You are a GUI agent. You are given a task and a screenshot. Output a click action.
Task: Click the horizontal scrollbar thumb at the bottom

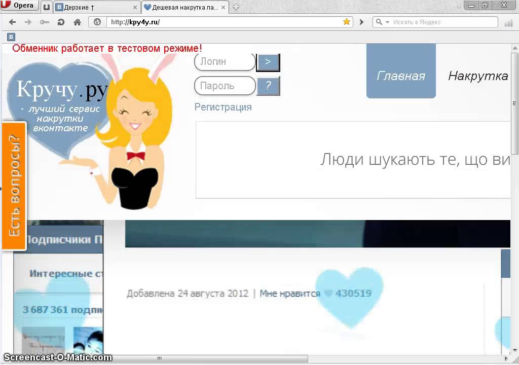[x=159, y=358]
